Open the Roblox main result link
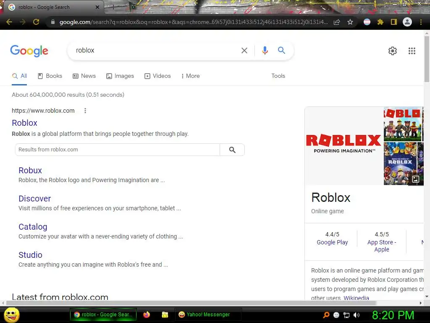The height and width of the screenshot is (323, 430). 24,123
